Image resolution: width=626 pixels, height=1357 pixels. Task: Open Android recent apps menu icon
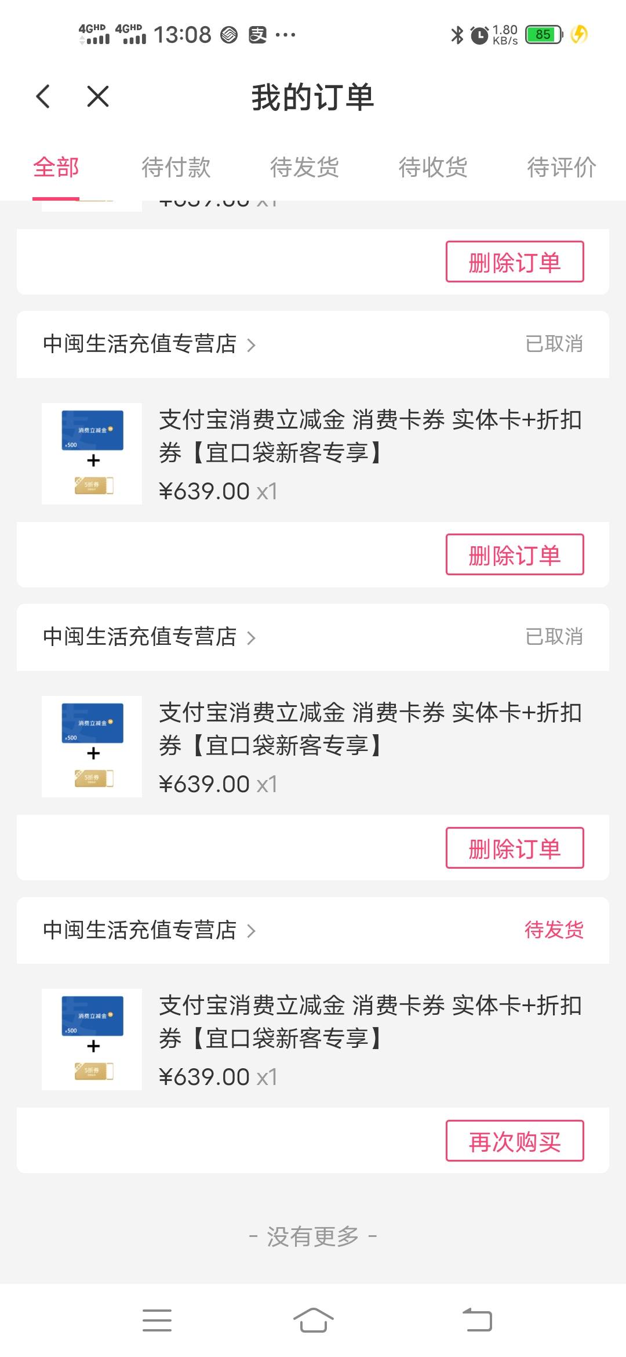157,1320
